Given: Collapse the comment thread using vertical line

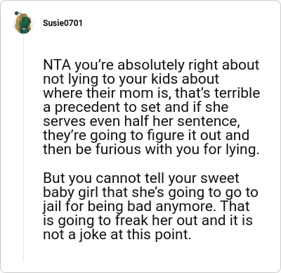Looking at the screenshot, I should (23, 148).
